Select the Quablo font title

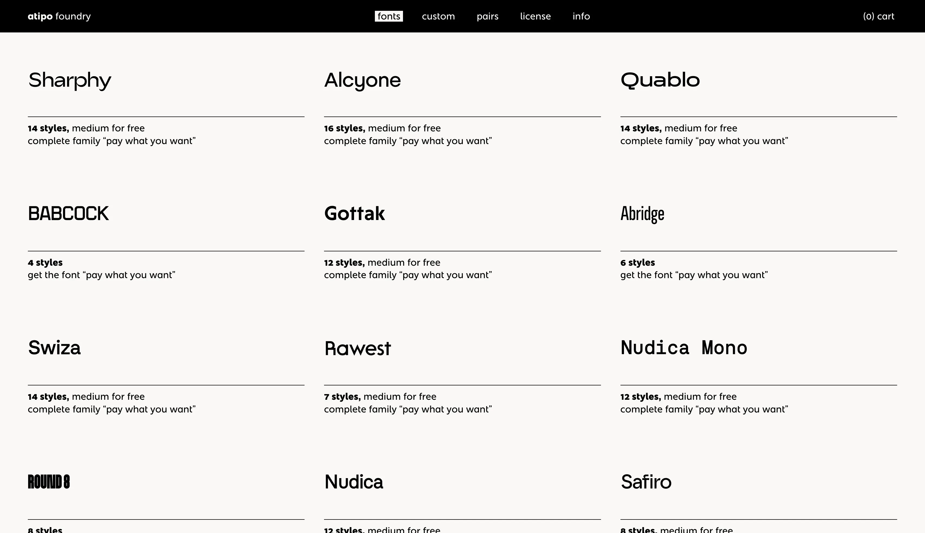[x=660, y=80]
